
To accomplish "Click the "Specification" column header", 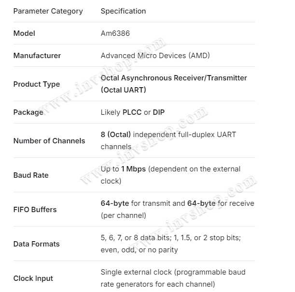I will 123,11.
